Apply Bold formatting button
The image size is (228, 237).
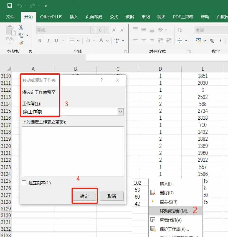[x=40, y=41]
